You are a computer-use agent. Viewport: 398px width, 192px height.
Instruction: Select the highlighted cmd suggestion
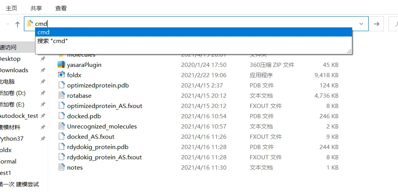[x=193, y=32]
